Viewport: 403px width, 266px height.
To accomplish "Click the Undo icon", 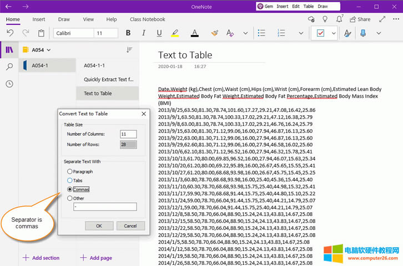I will point(10,33).
